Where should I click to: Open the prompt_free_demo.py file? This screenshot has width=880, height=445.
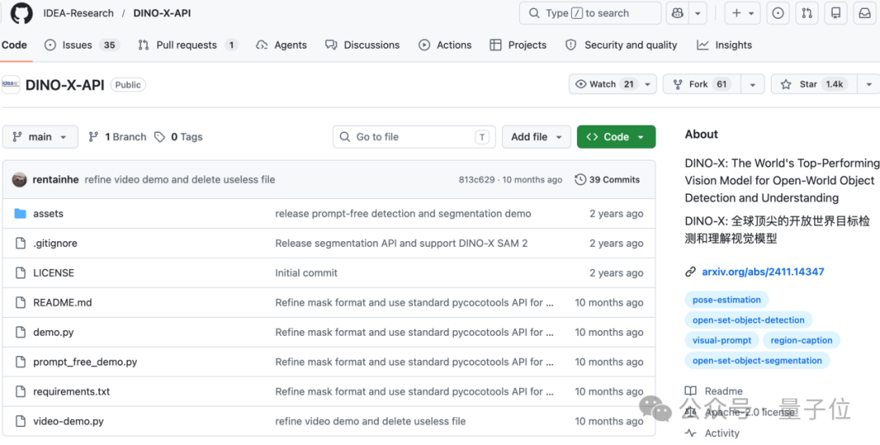pyautogui.click(x=85, y=362)
